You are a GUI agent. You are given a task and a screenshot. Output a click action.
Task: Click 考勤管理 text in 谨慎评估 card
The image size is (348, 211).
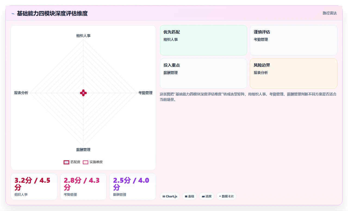coord(261,39)
